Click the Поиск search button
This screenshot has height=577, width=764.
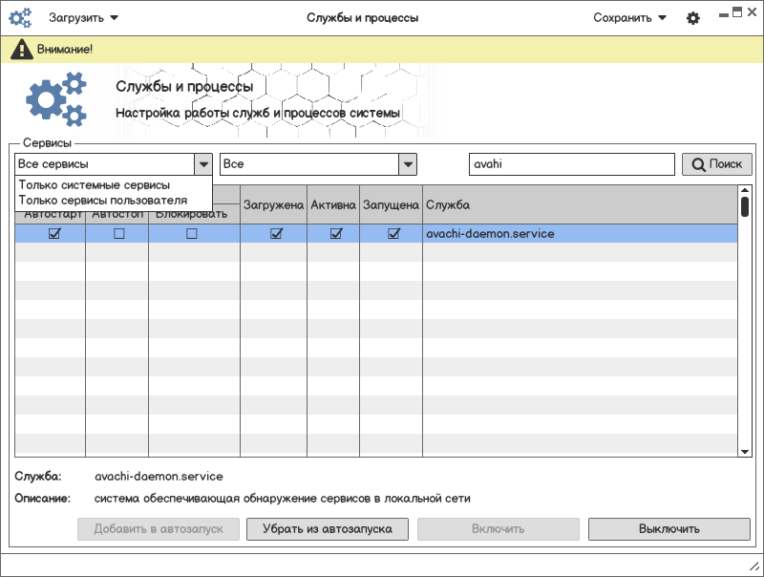coord(716,164)
